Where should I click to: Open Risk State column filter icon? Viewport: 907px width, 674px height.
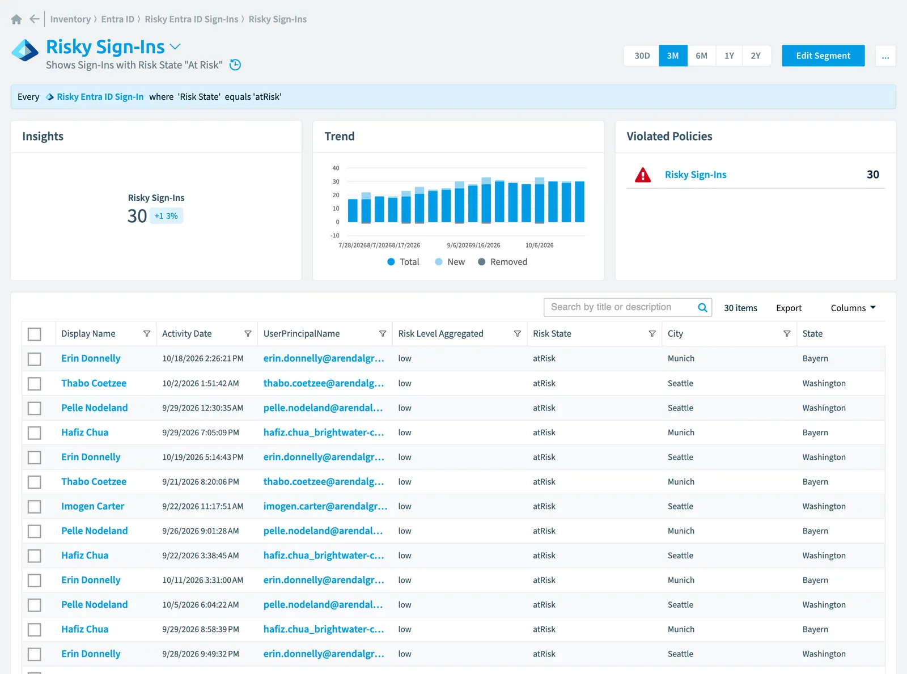(x=652, y=334)
